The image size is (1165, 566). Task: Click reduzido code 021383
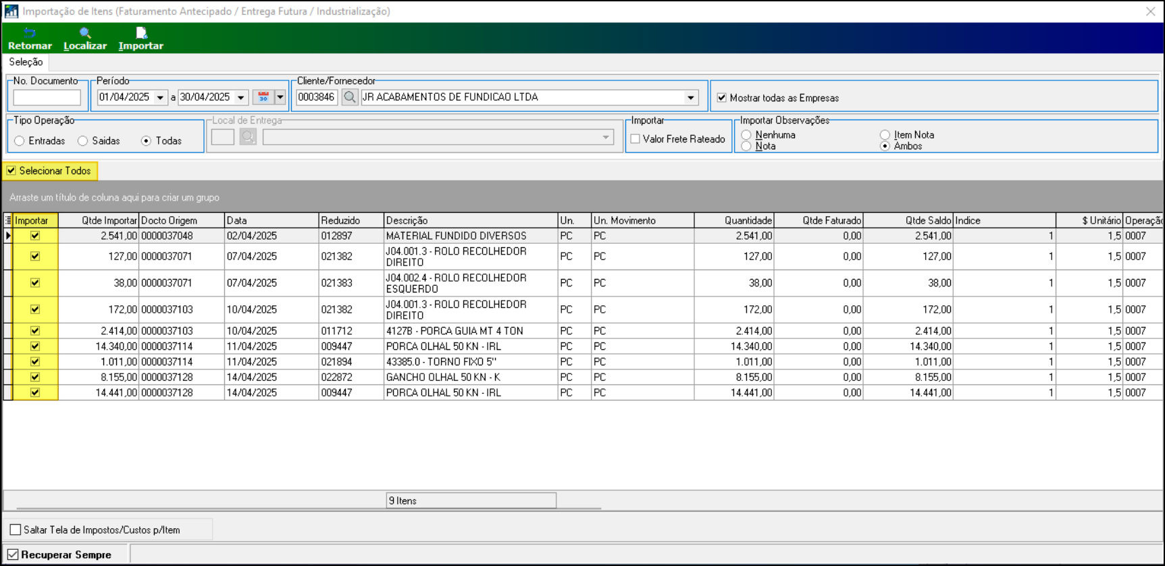pyautogui.click(x=351, y=283)
